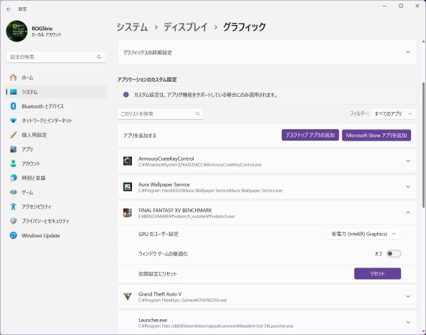This screenshot has height=335, width=426.
Task: Expand the Grand Theft Auto V entry
Action: coord(408,296)
